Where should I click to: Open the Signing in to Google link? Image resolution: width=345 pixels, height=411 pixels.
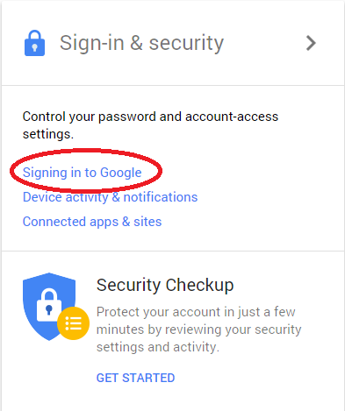(83, 173)
